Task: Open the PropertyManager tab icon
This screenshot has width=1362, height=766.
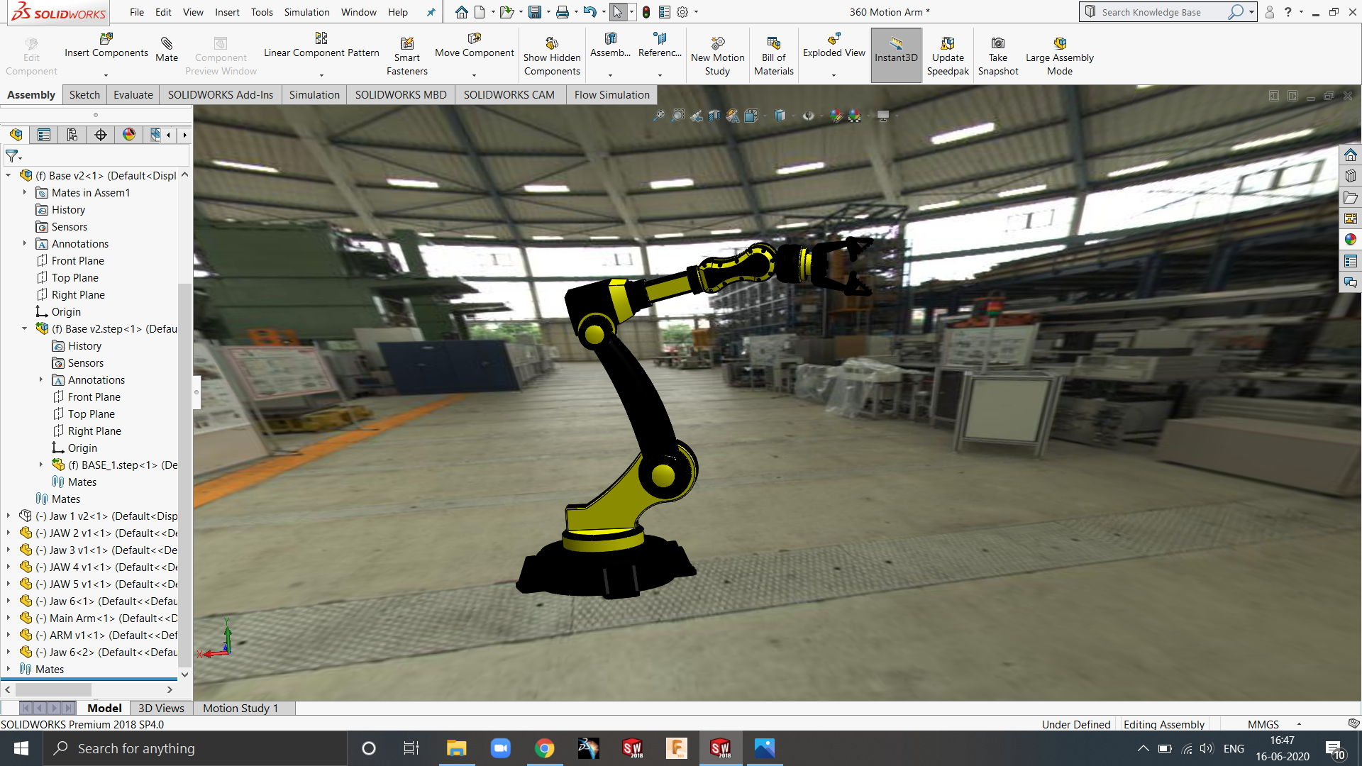Action: (44, 135)
